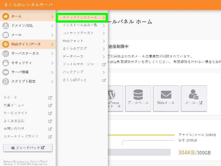
Task: Click the gray disk usage progress bar
Action: (139, 152)
